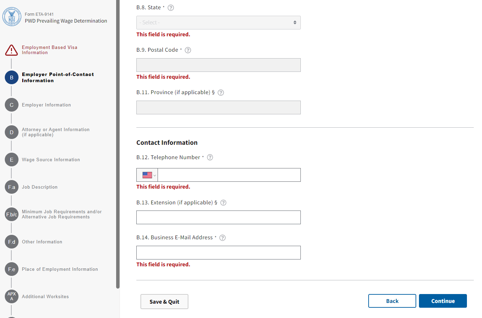
Task: Click the Save & Quit button
Action: [164, 302]
